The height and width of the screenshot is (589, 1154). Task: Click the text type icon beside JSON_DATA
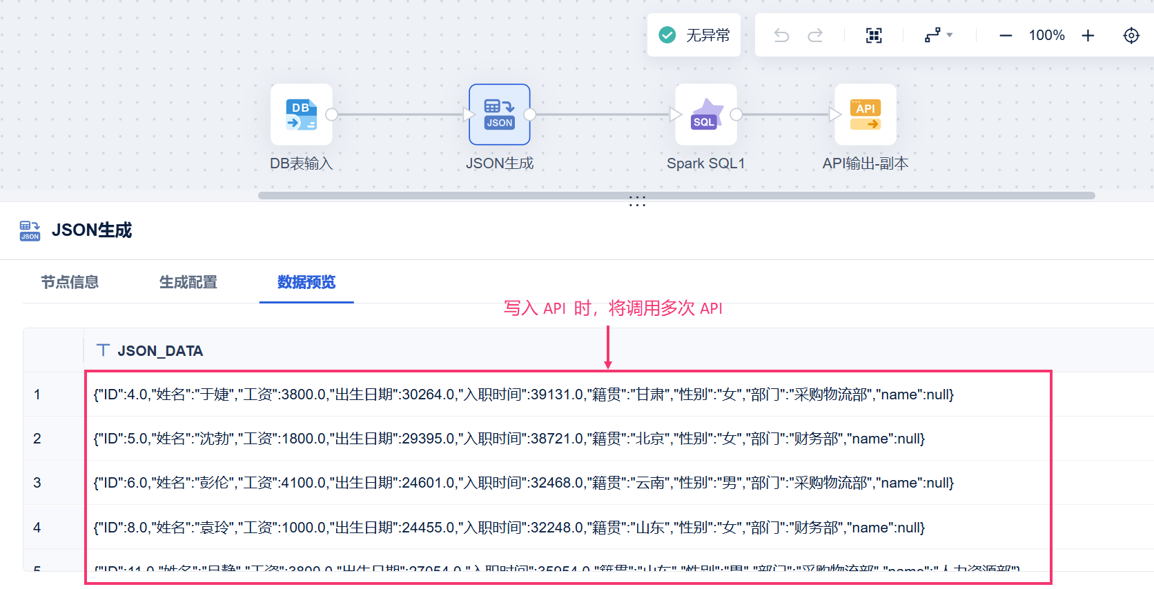(103, 350)
